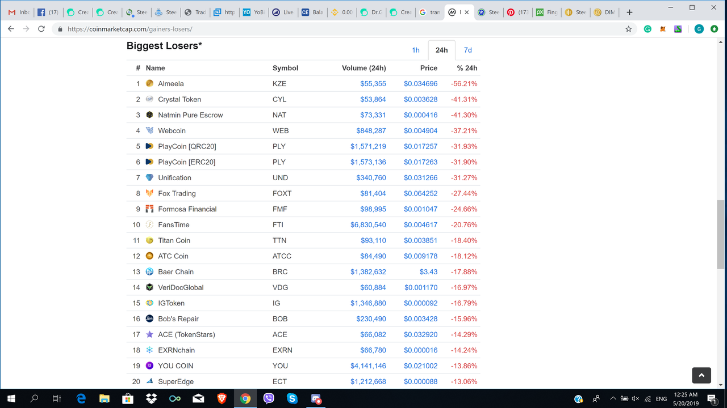Click the Fox Trading logo icon
The width and height of the screenshot is (727, 408).
click(x=149, y=193)
